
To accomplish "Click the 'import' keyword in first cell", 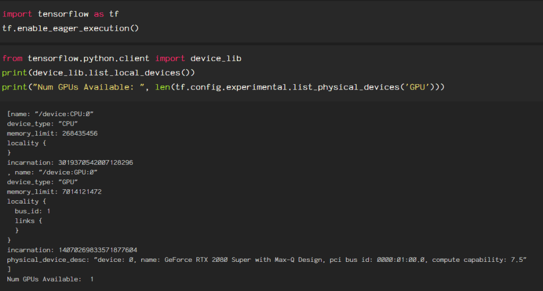I will (x=18, y=14).
